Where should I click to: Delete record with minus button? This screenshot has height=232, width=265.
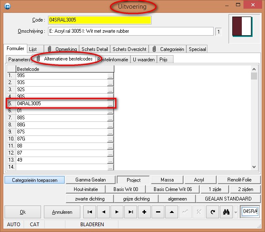click(x=158, y=212)
